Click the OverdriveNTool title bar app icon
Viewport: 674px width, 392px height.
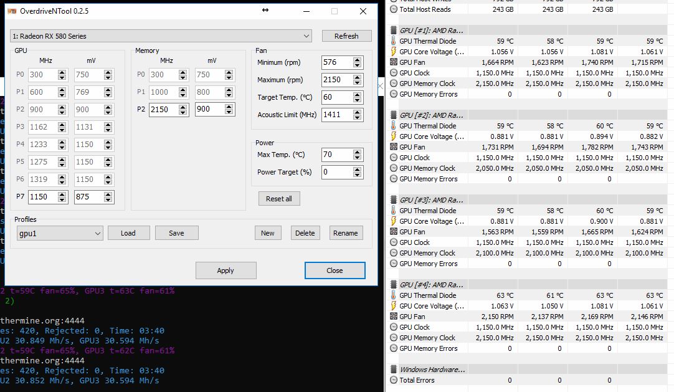click(x=12, y=11)
